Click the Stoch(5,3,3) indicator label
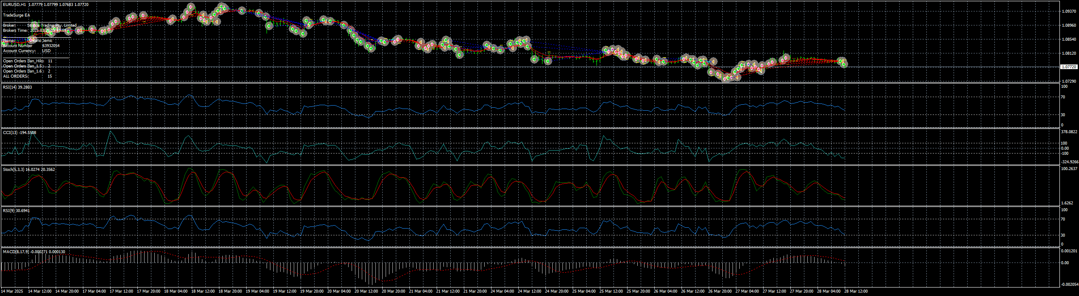This screenshot has height=296, width=1079. (x=29, y=169)
